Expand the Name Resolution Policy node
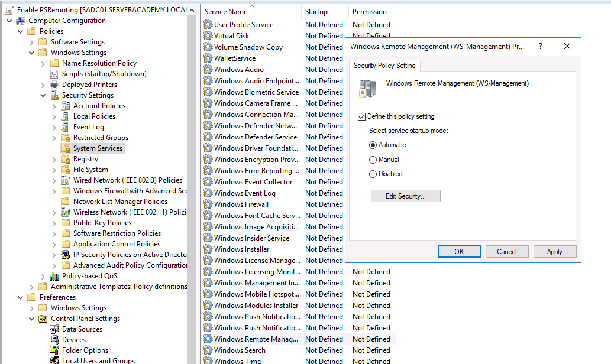Viewport: 611px width, 364px height. [43, 63]
